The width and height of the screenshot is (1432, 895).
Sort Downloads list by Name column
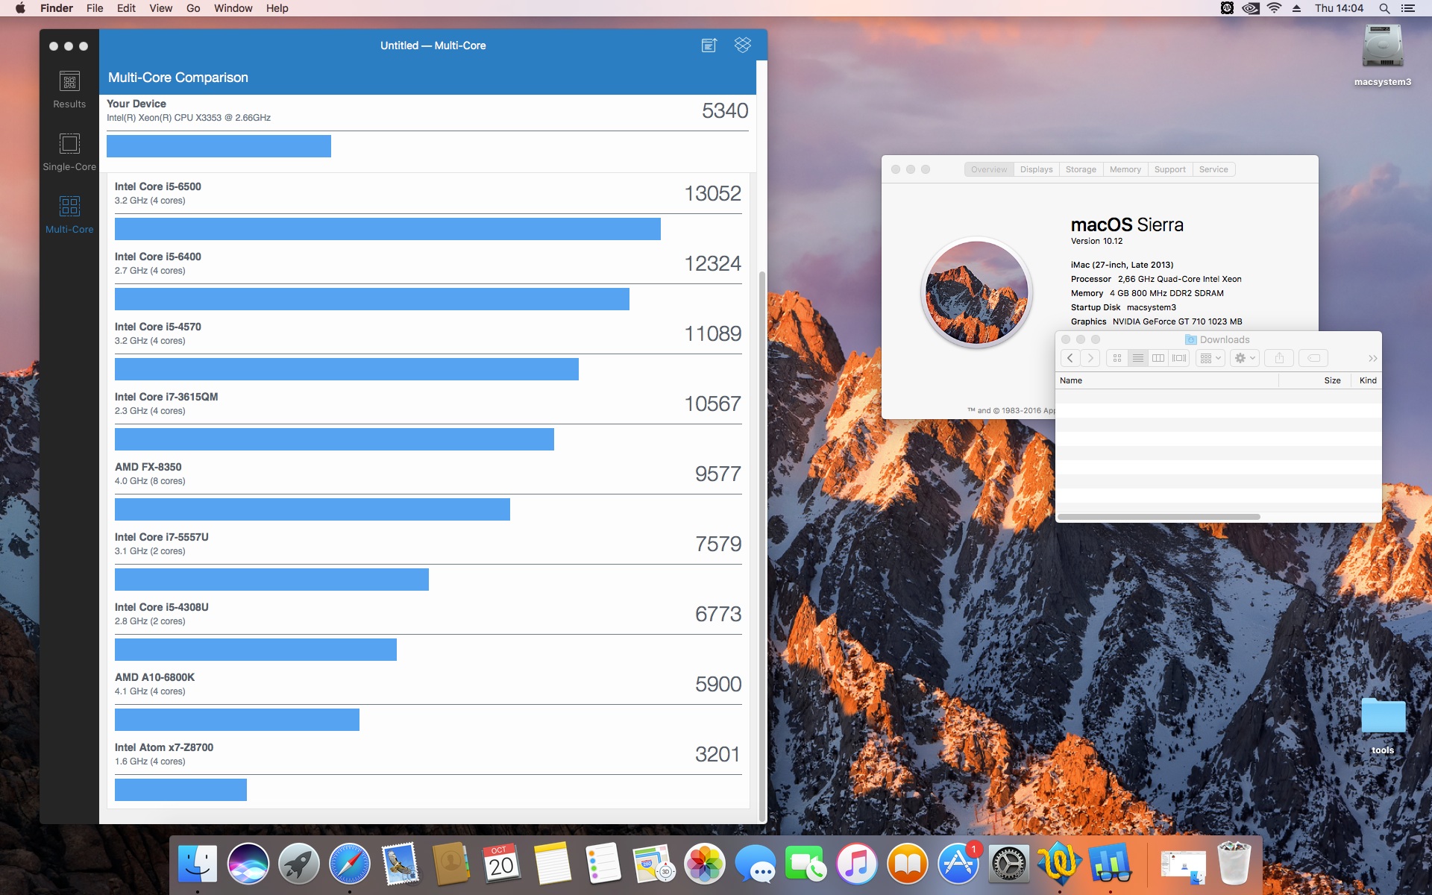click(1071, 380)
